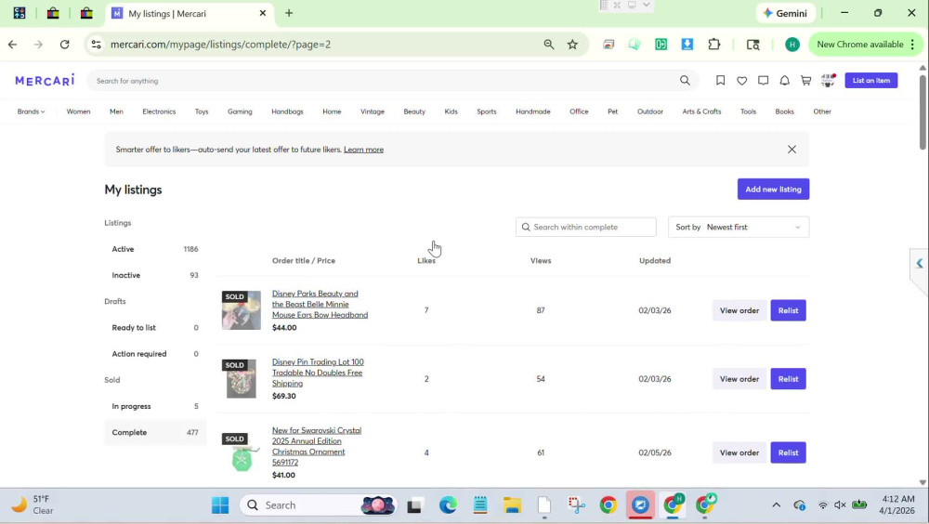Open Chrome profile H avatar

coord(792,45)
